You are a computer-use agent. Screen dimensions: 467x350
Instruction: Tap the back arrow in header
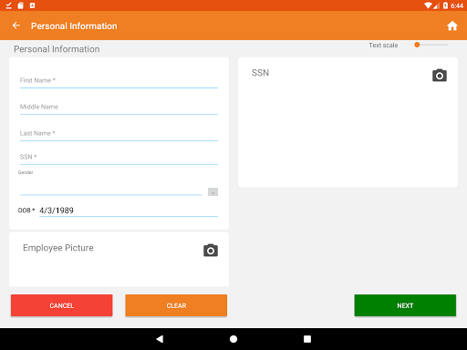pos(16,26)
